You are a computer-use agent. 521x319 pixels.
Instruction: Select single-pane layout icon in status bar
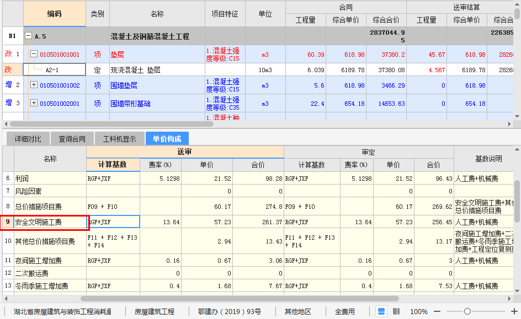pyautogui.click(x=381, y=312)
